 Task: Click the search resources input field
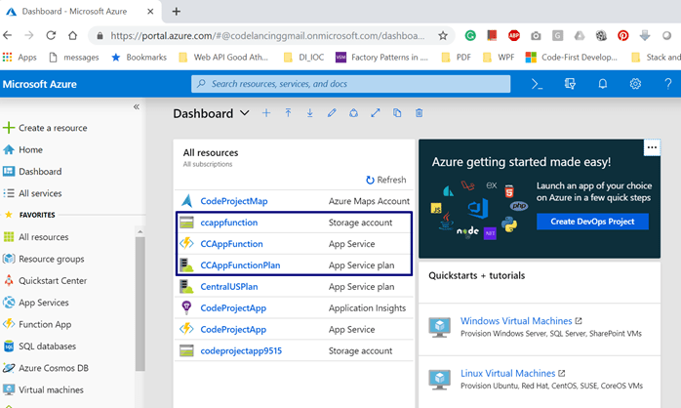pos(351,84)
